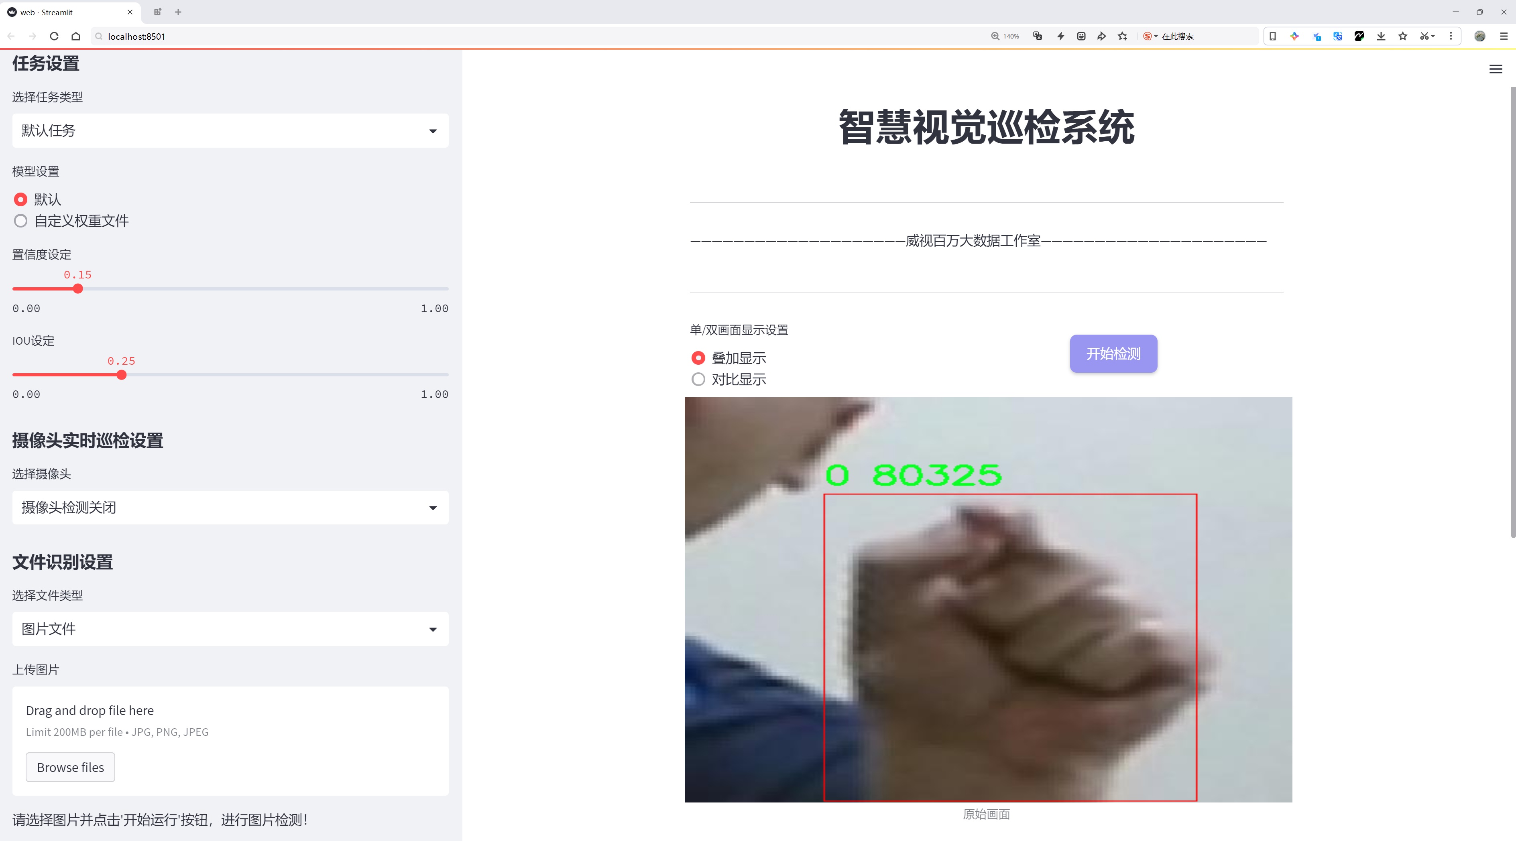The height and width of the screenshot is (841, 1516).
Task: Add page to favorites with star-plus icon
Action: tap(1123, 37)
